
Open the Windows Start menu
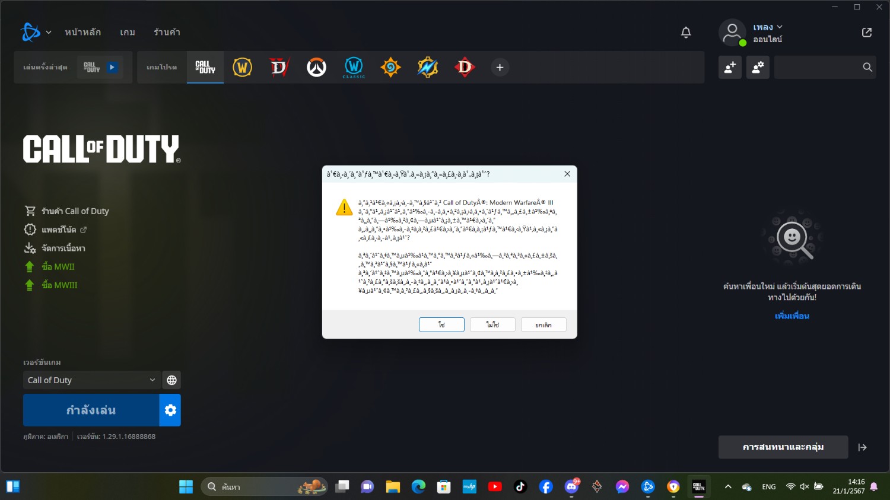[186, 487]
